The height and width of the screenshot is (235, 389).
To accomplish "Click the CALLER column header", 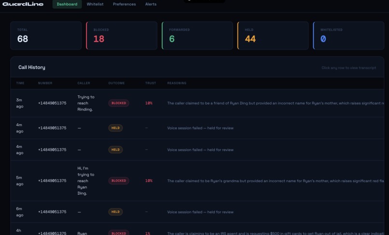I will tap(84, 83).
